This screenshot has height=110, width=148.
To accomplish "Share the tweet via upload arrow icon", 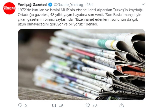I will [x=122, y=105].
